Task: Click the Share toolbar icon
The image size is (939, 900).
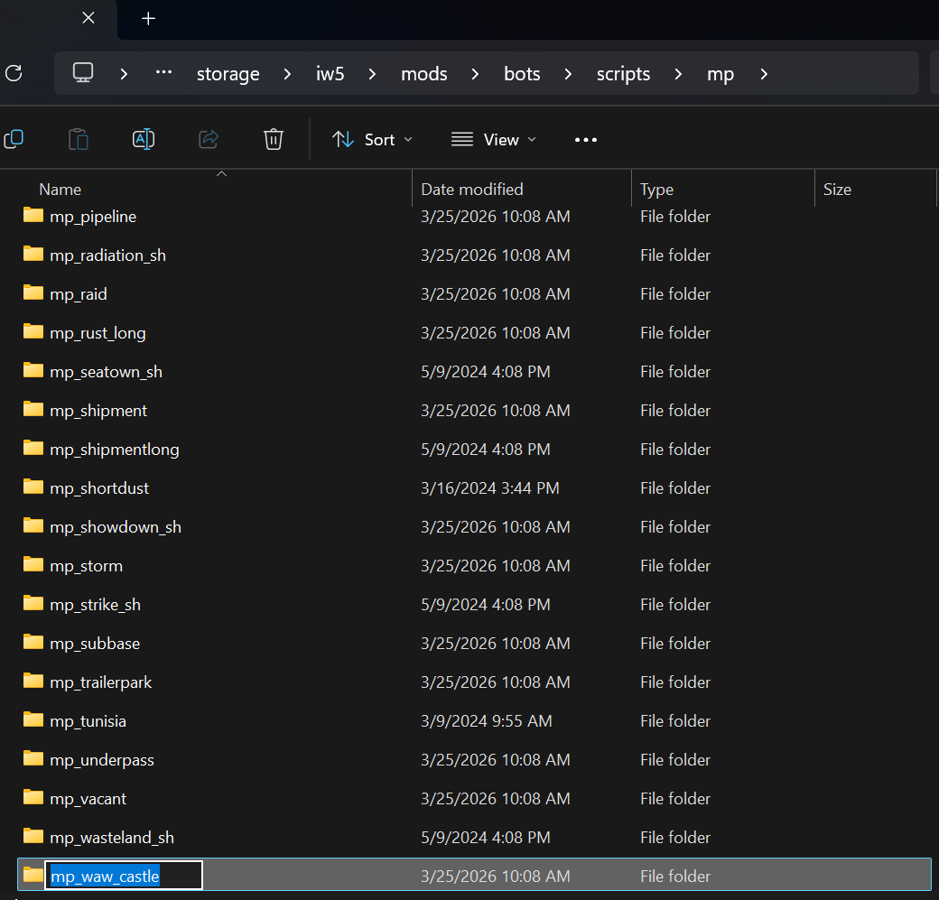Action: click(209, 140)
